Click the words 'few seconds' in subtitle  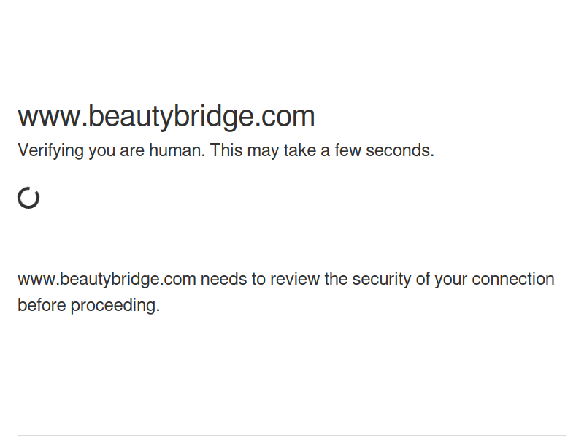384,150
